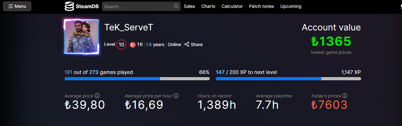Click the SteamDB logo
402x126 pixels.
pos(81,6)
